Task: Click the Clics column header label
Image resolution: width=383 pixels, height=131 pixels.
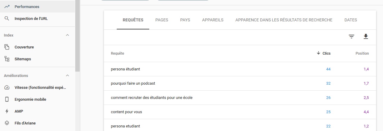Action: [x=327, y=53]
